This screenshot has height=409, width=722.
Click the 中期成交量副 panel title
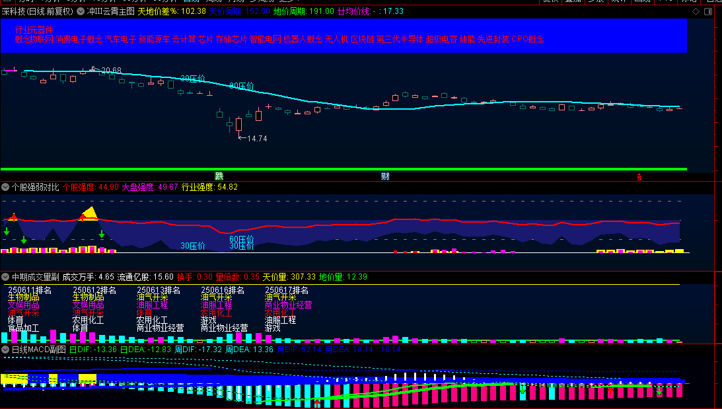[36, 277]
